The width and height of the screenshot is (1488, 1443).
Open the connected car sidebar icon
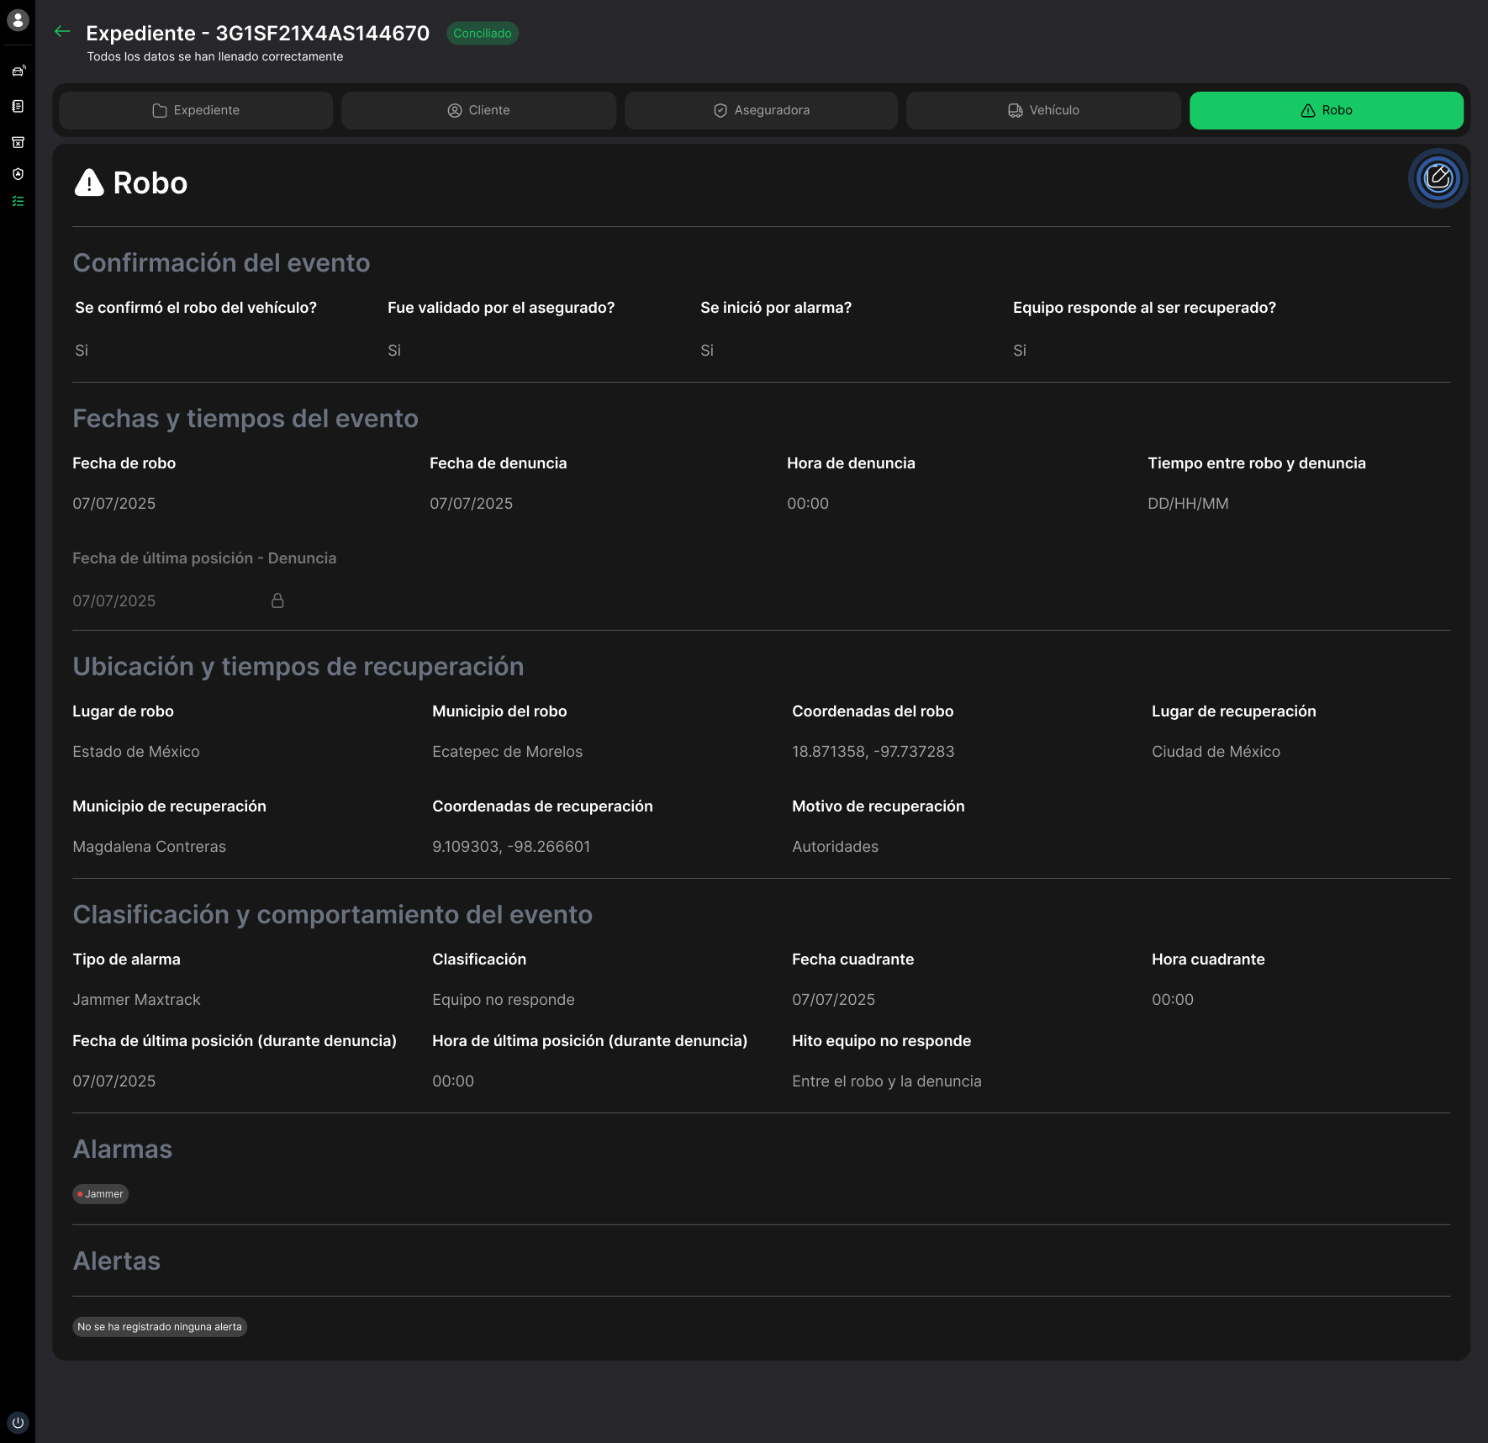pos(18,71)
